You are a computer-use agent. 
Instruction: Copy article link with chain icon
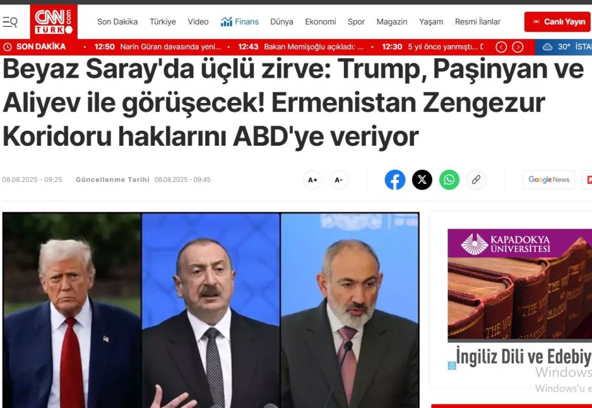[x=476, y=179]
